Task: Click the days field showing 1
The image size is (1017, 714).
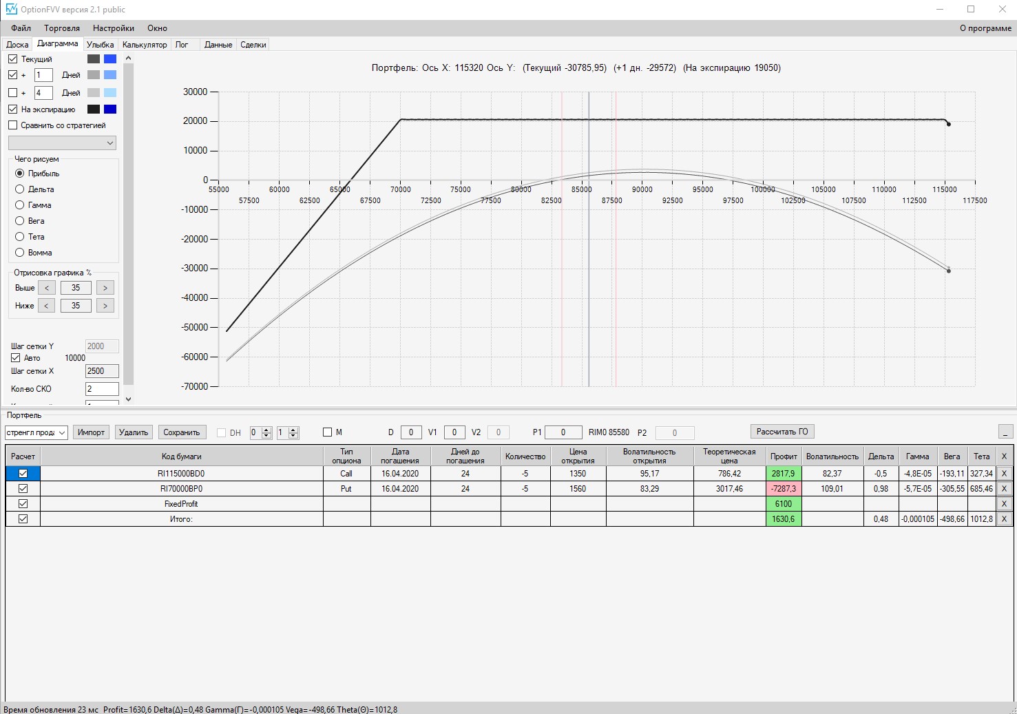Action: pyautogui.click(x=43, y=75)
